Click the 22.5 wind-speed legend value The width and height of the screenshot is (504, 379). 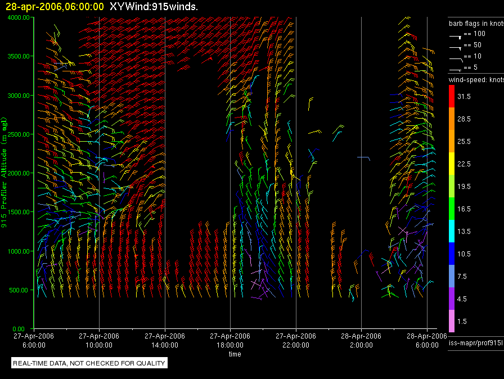(x=464, y=164)
